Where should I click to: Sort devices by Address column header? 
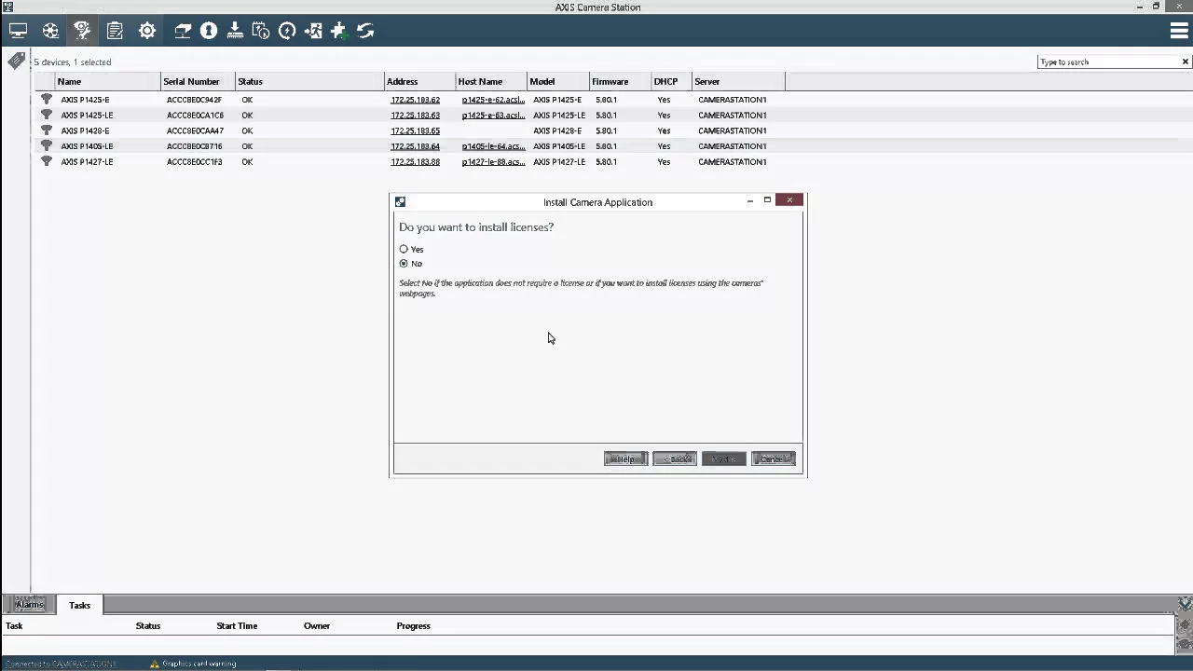419,81
